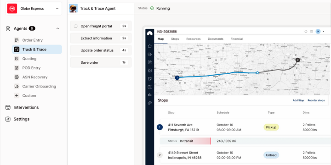Select the Open freight portal step
Screen dimensions: 331x165
pos(101,26)
